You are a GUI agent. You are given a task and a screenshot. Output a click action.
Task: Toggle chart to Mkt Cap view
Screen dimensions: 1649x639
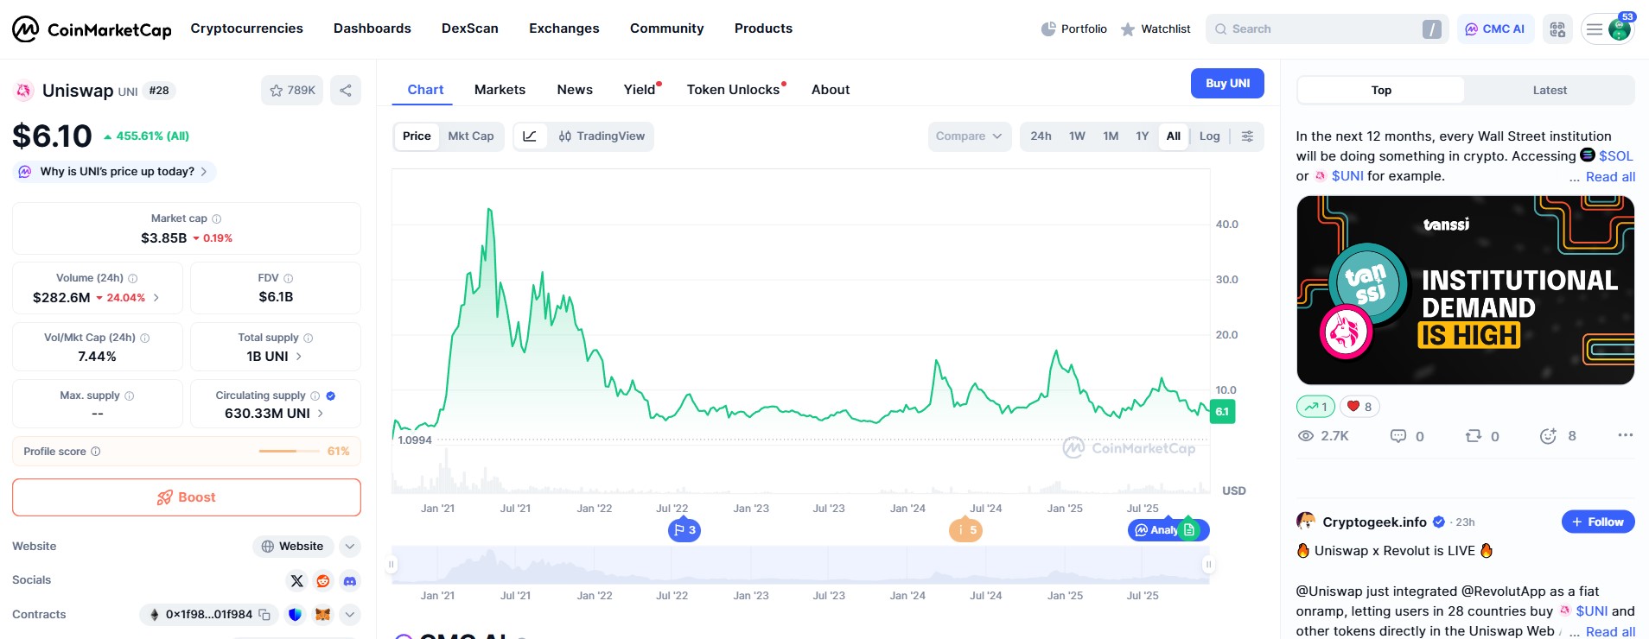(x=471, y=136)
